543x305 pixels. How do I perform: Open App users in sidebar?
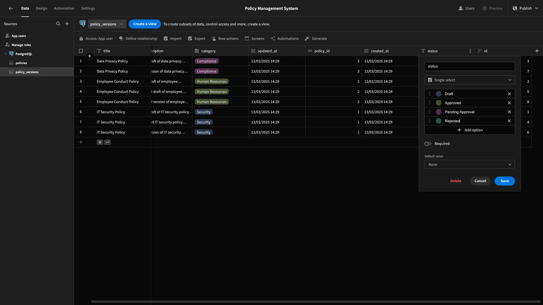[37, 36]
